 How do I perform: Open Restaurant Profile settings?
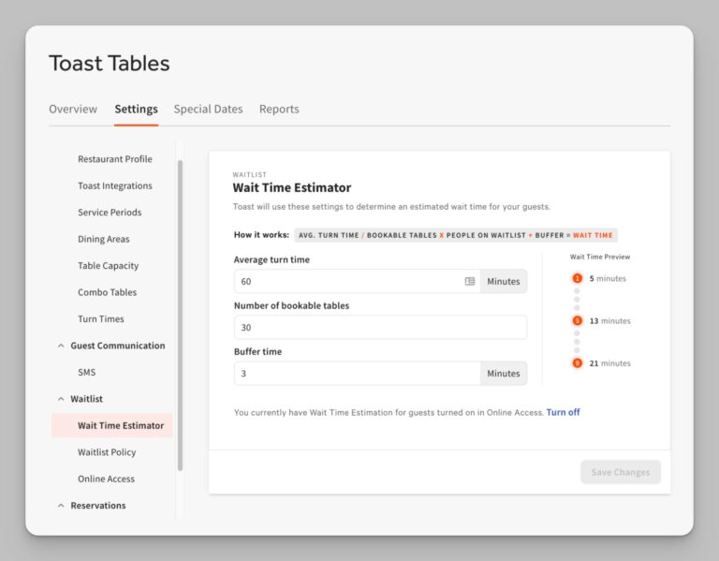114,159
